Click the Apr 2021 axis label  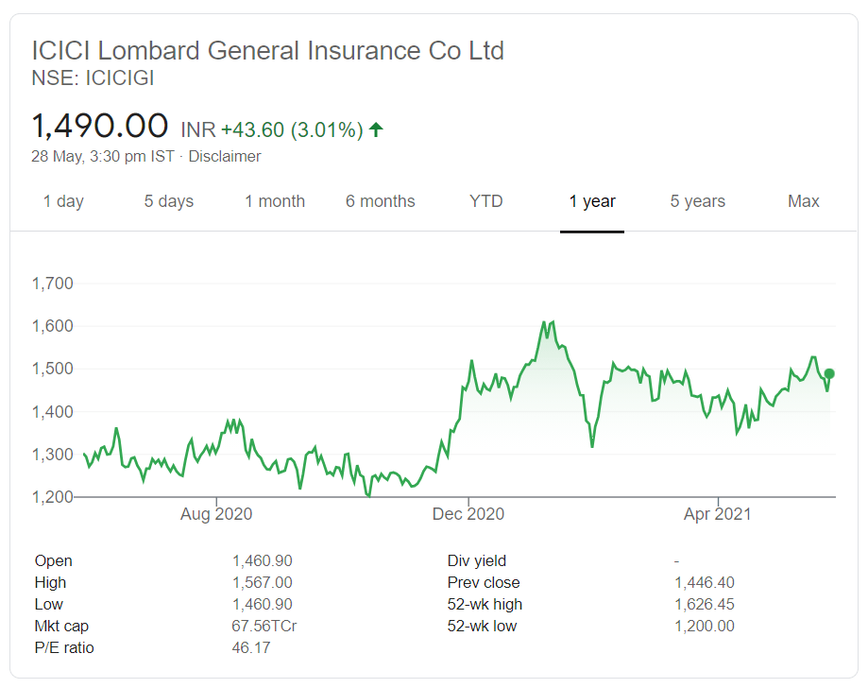point(718,514)
